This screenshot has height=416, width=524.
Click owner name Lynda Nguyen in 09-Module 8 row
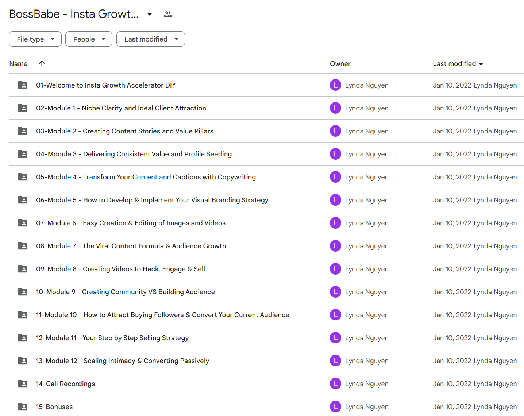(367, 269)
